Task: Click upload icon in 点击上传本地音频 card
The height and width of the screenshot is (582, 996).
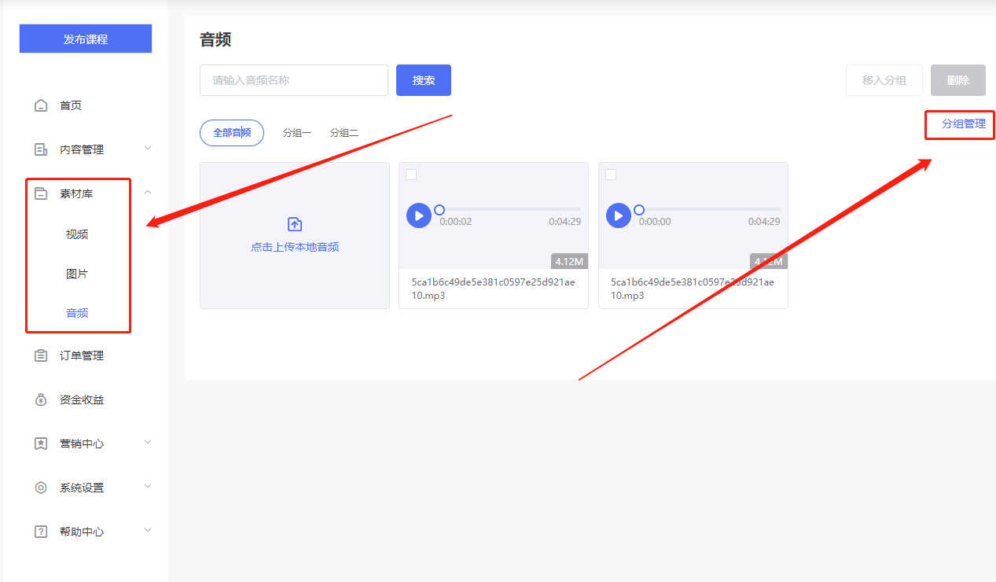Action: point(295,224)
